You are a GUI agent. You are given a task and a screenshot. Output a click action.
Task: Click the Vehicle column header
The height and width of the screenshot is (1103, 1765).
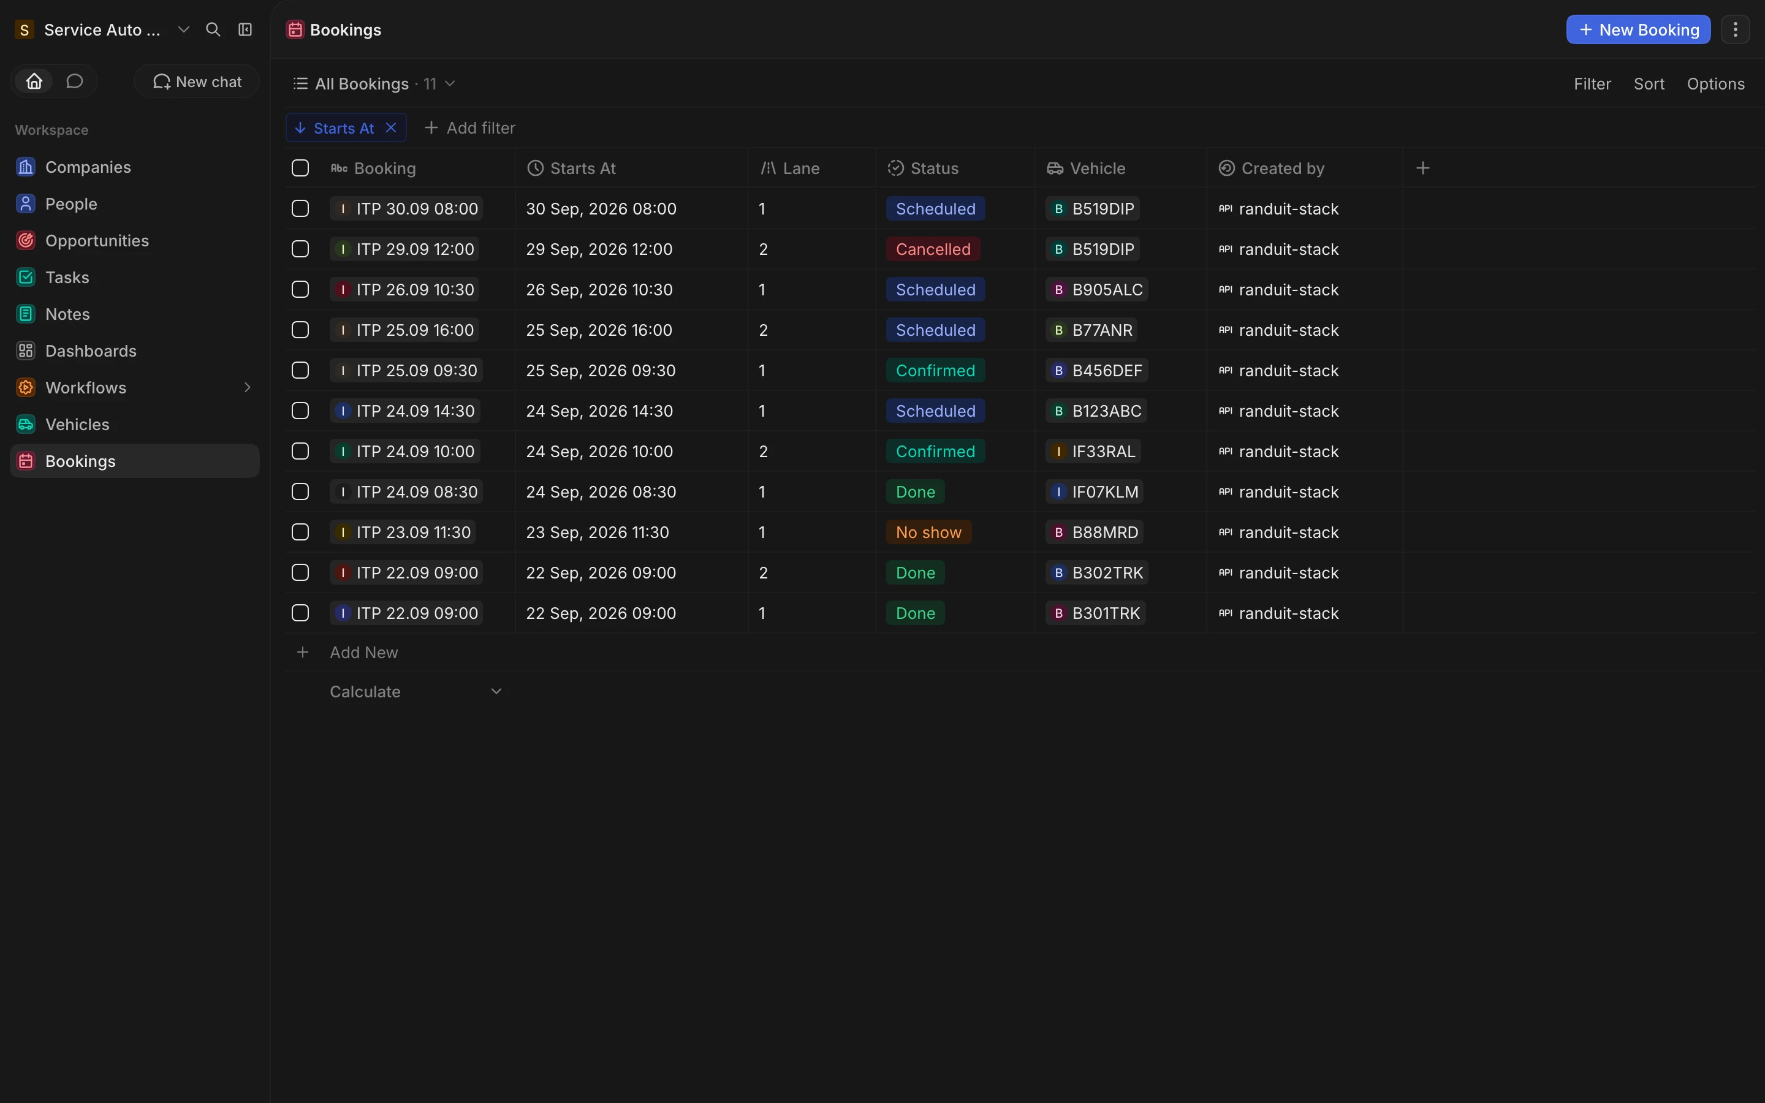tap(1120, 169)
